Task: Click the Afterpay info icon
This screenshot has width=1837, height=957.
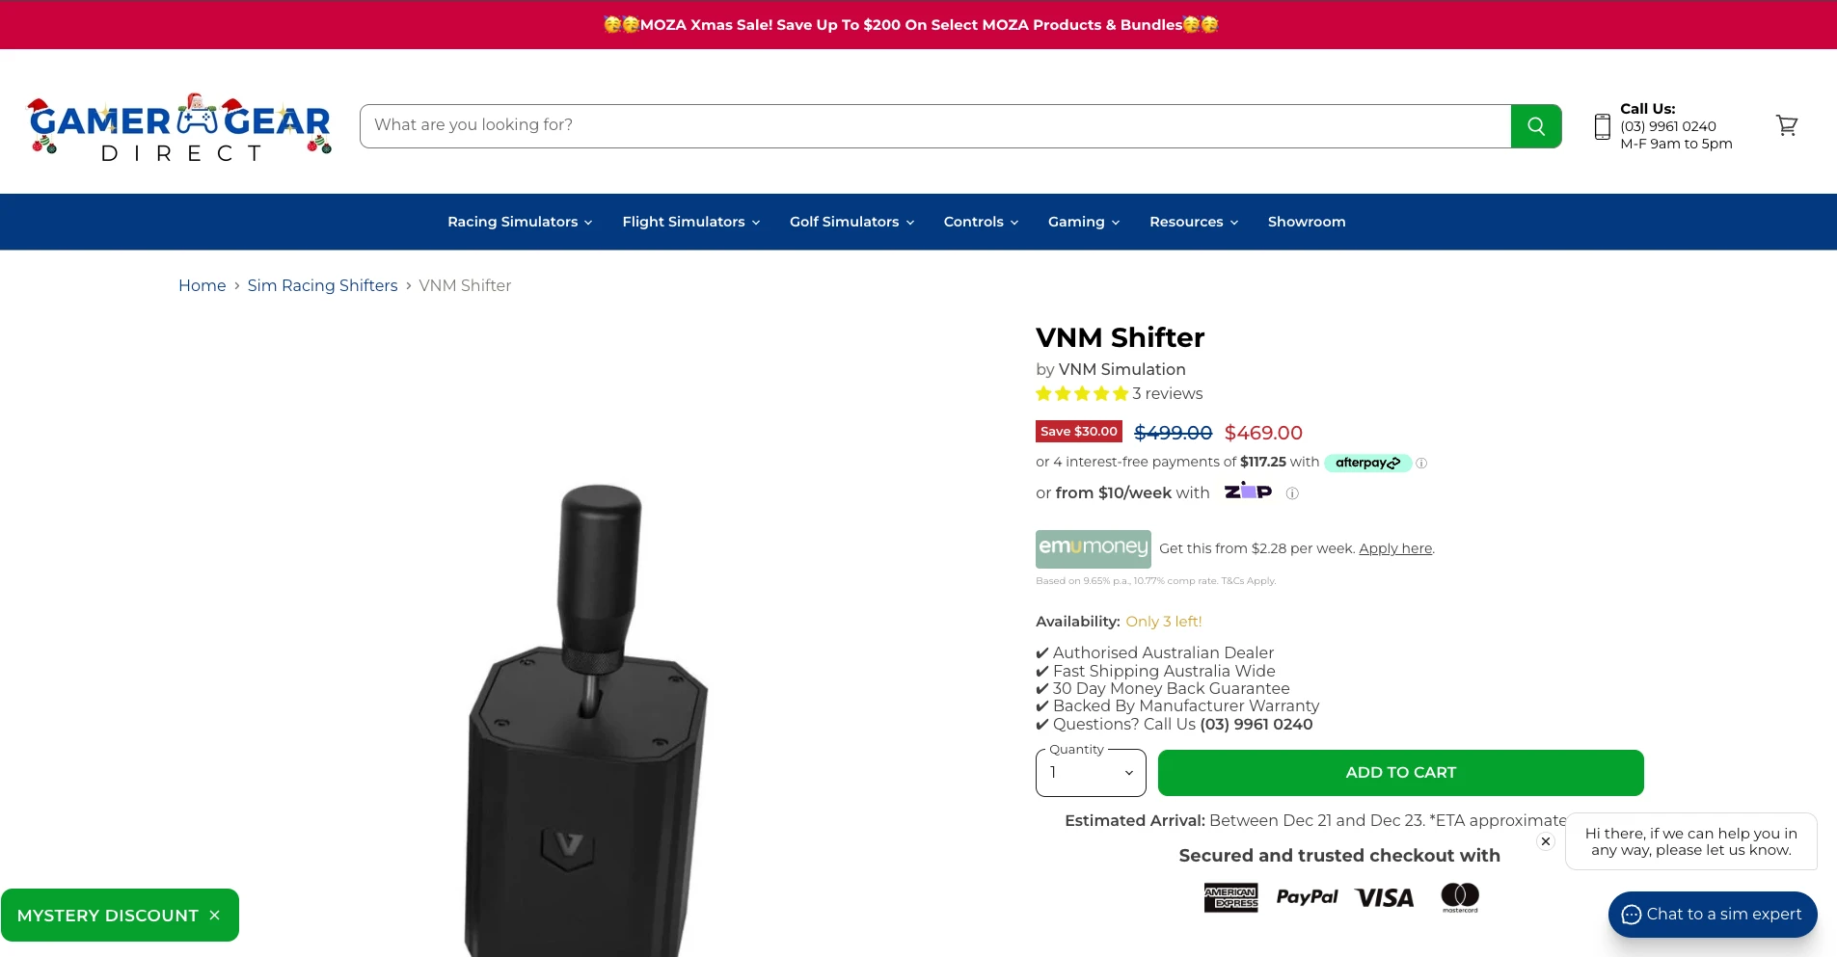Action: (x=1421, y=464)
